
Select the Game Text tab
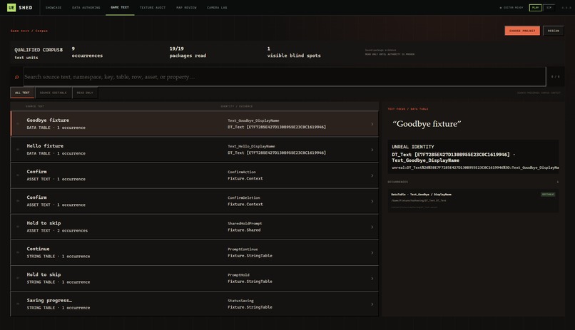click(120, 8)
